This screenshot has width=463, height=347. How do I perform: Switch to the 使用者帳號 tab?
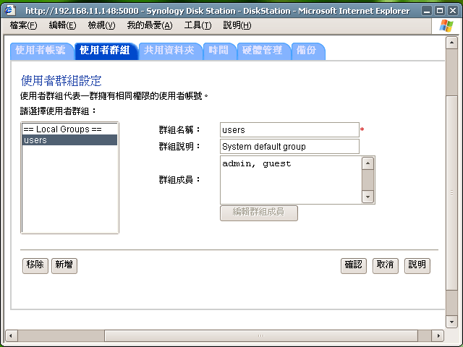pyautogui.click(x=41, y=51)
